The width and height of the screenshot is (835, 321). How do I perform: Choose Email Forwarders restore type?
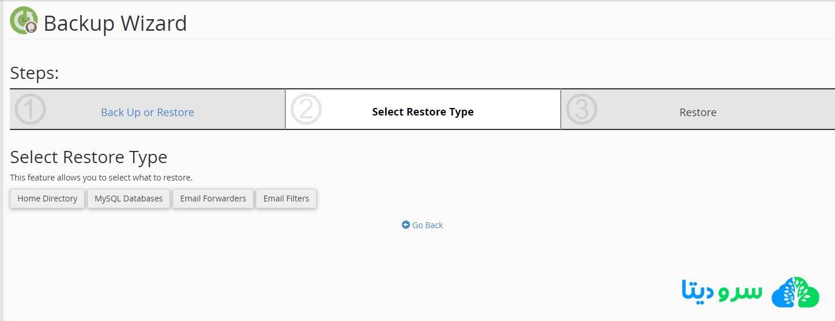pos(213,199)
